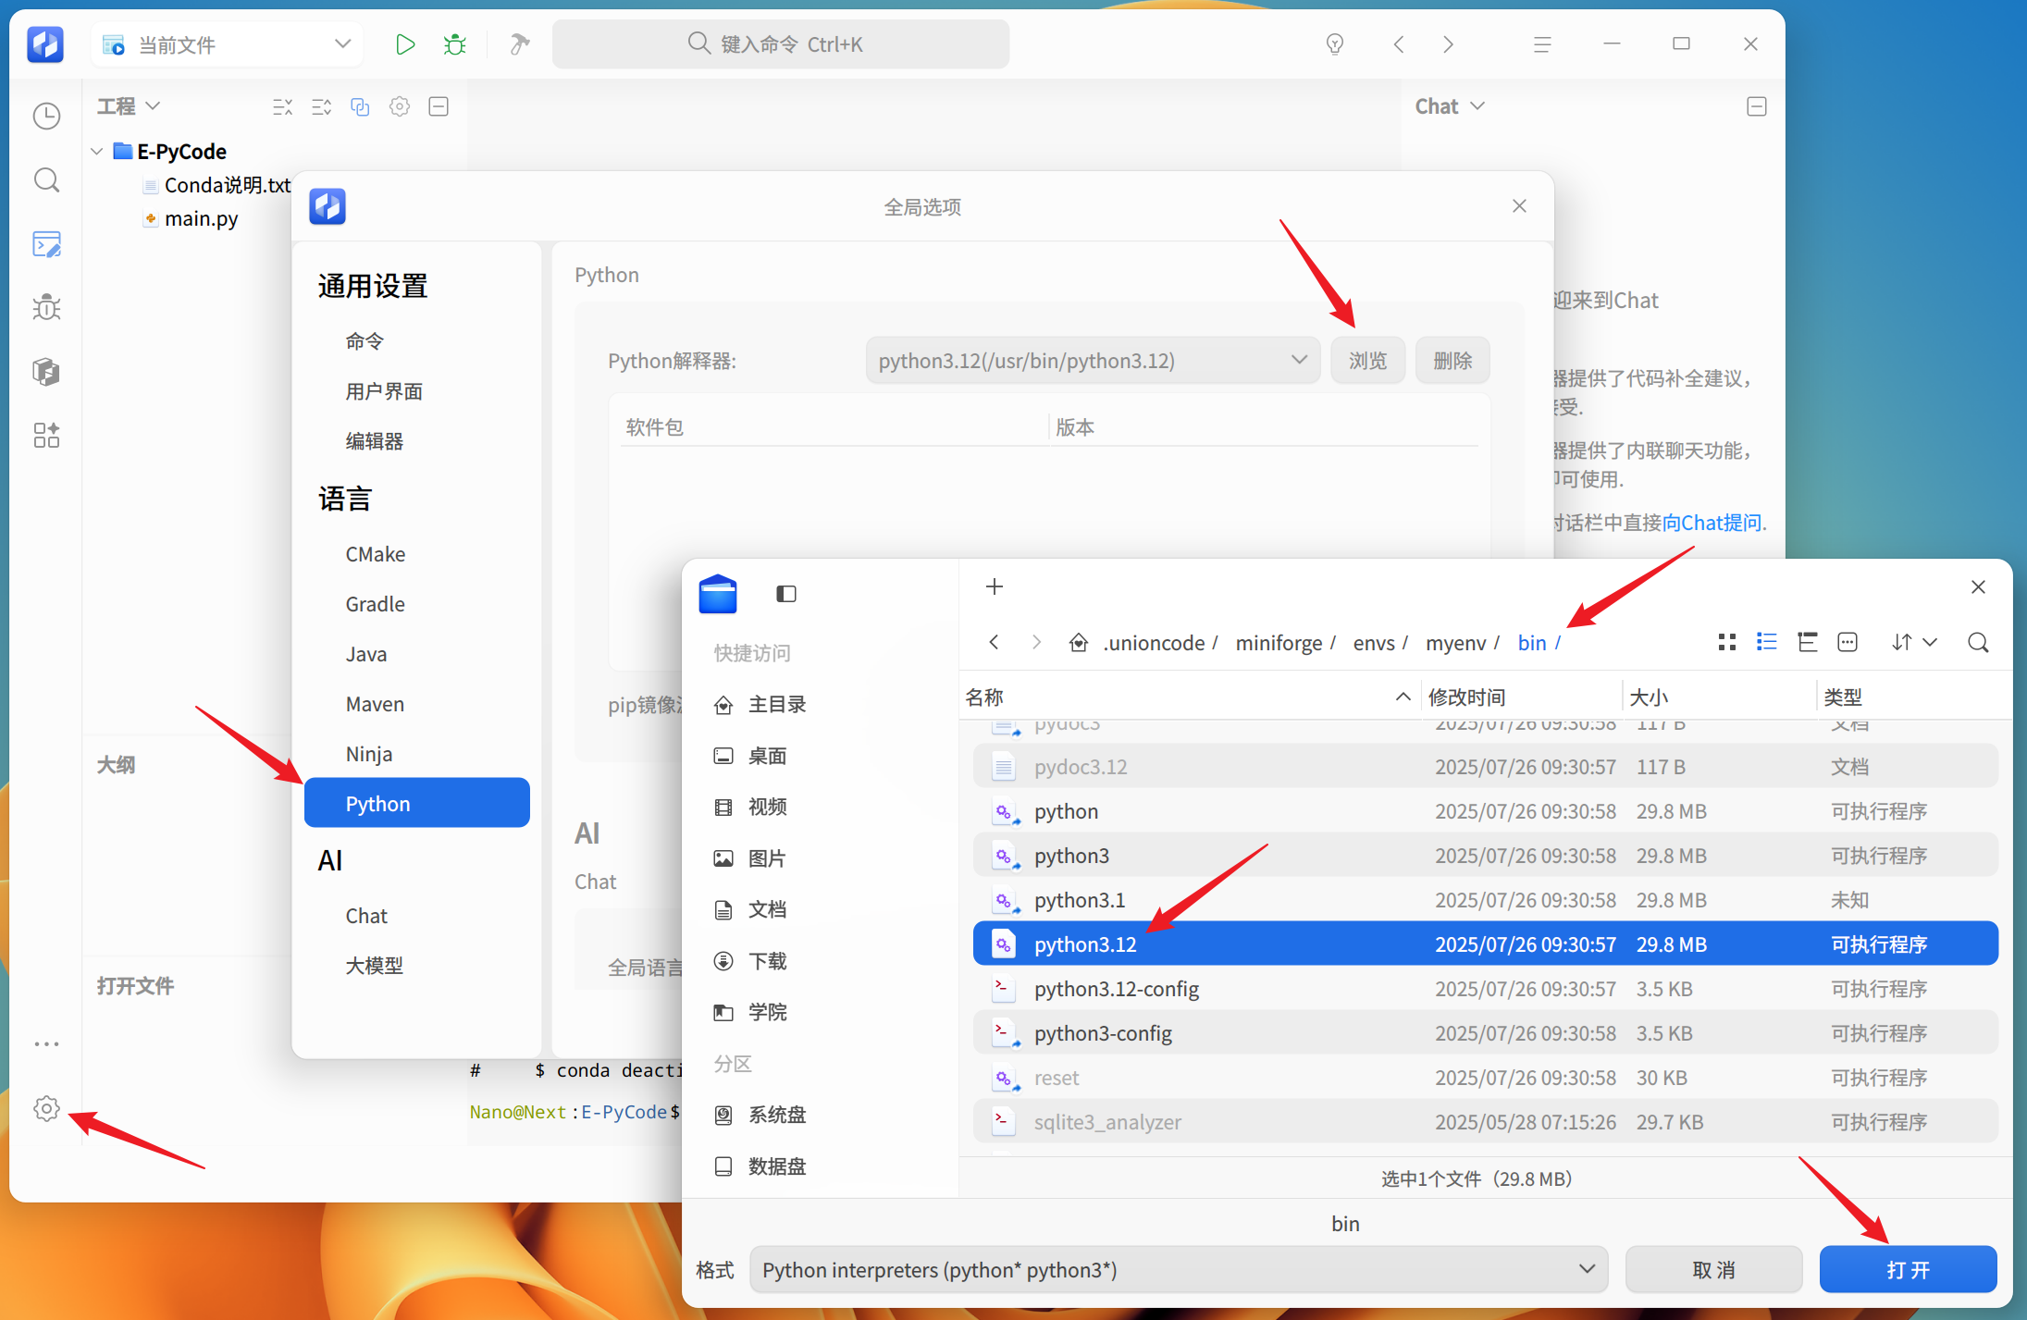This screenshot has height=1320, width=2027.
Task: Click the command search field Ctrl+K
Action: pos(780,43)
